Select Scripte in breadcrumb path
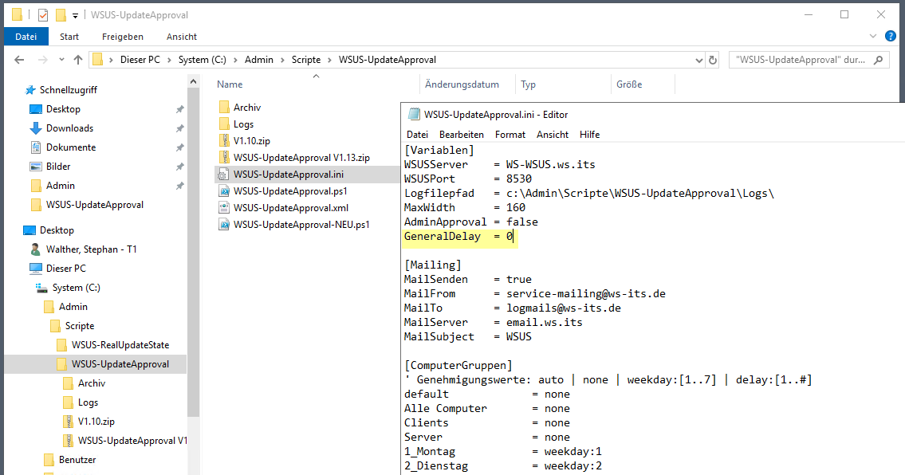Image resolution: width=905 pixels, height=475 pixels. (306, 60)
